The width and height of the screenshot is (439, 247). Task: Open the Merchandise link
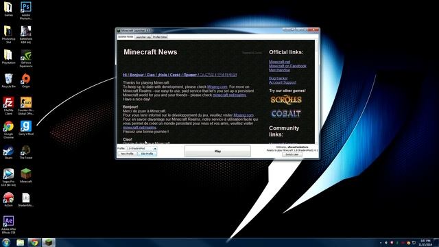click(279, 70)
